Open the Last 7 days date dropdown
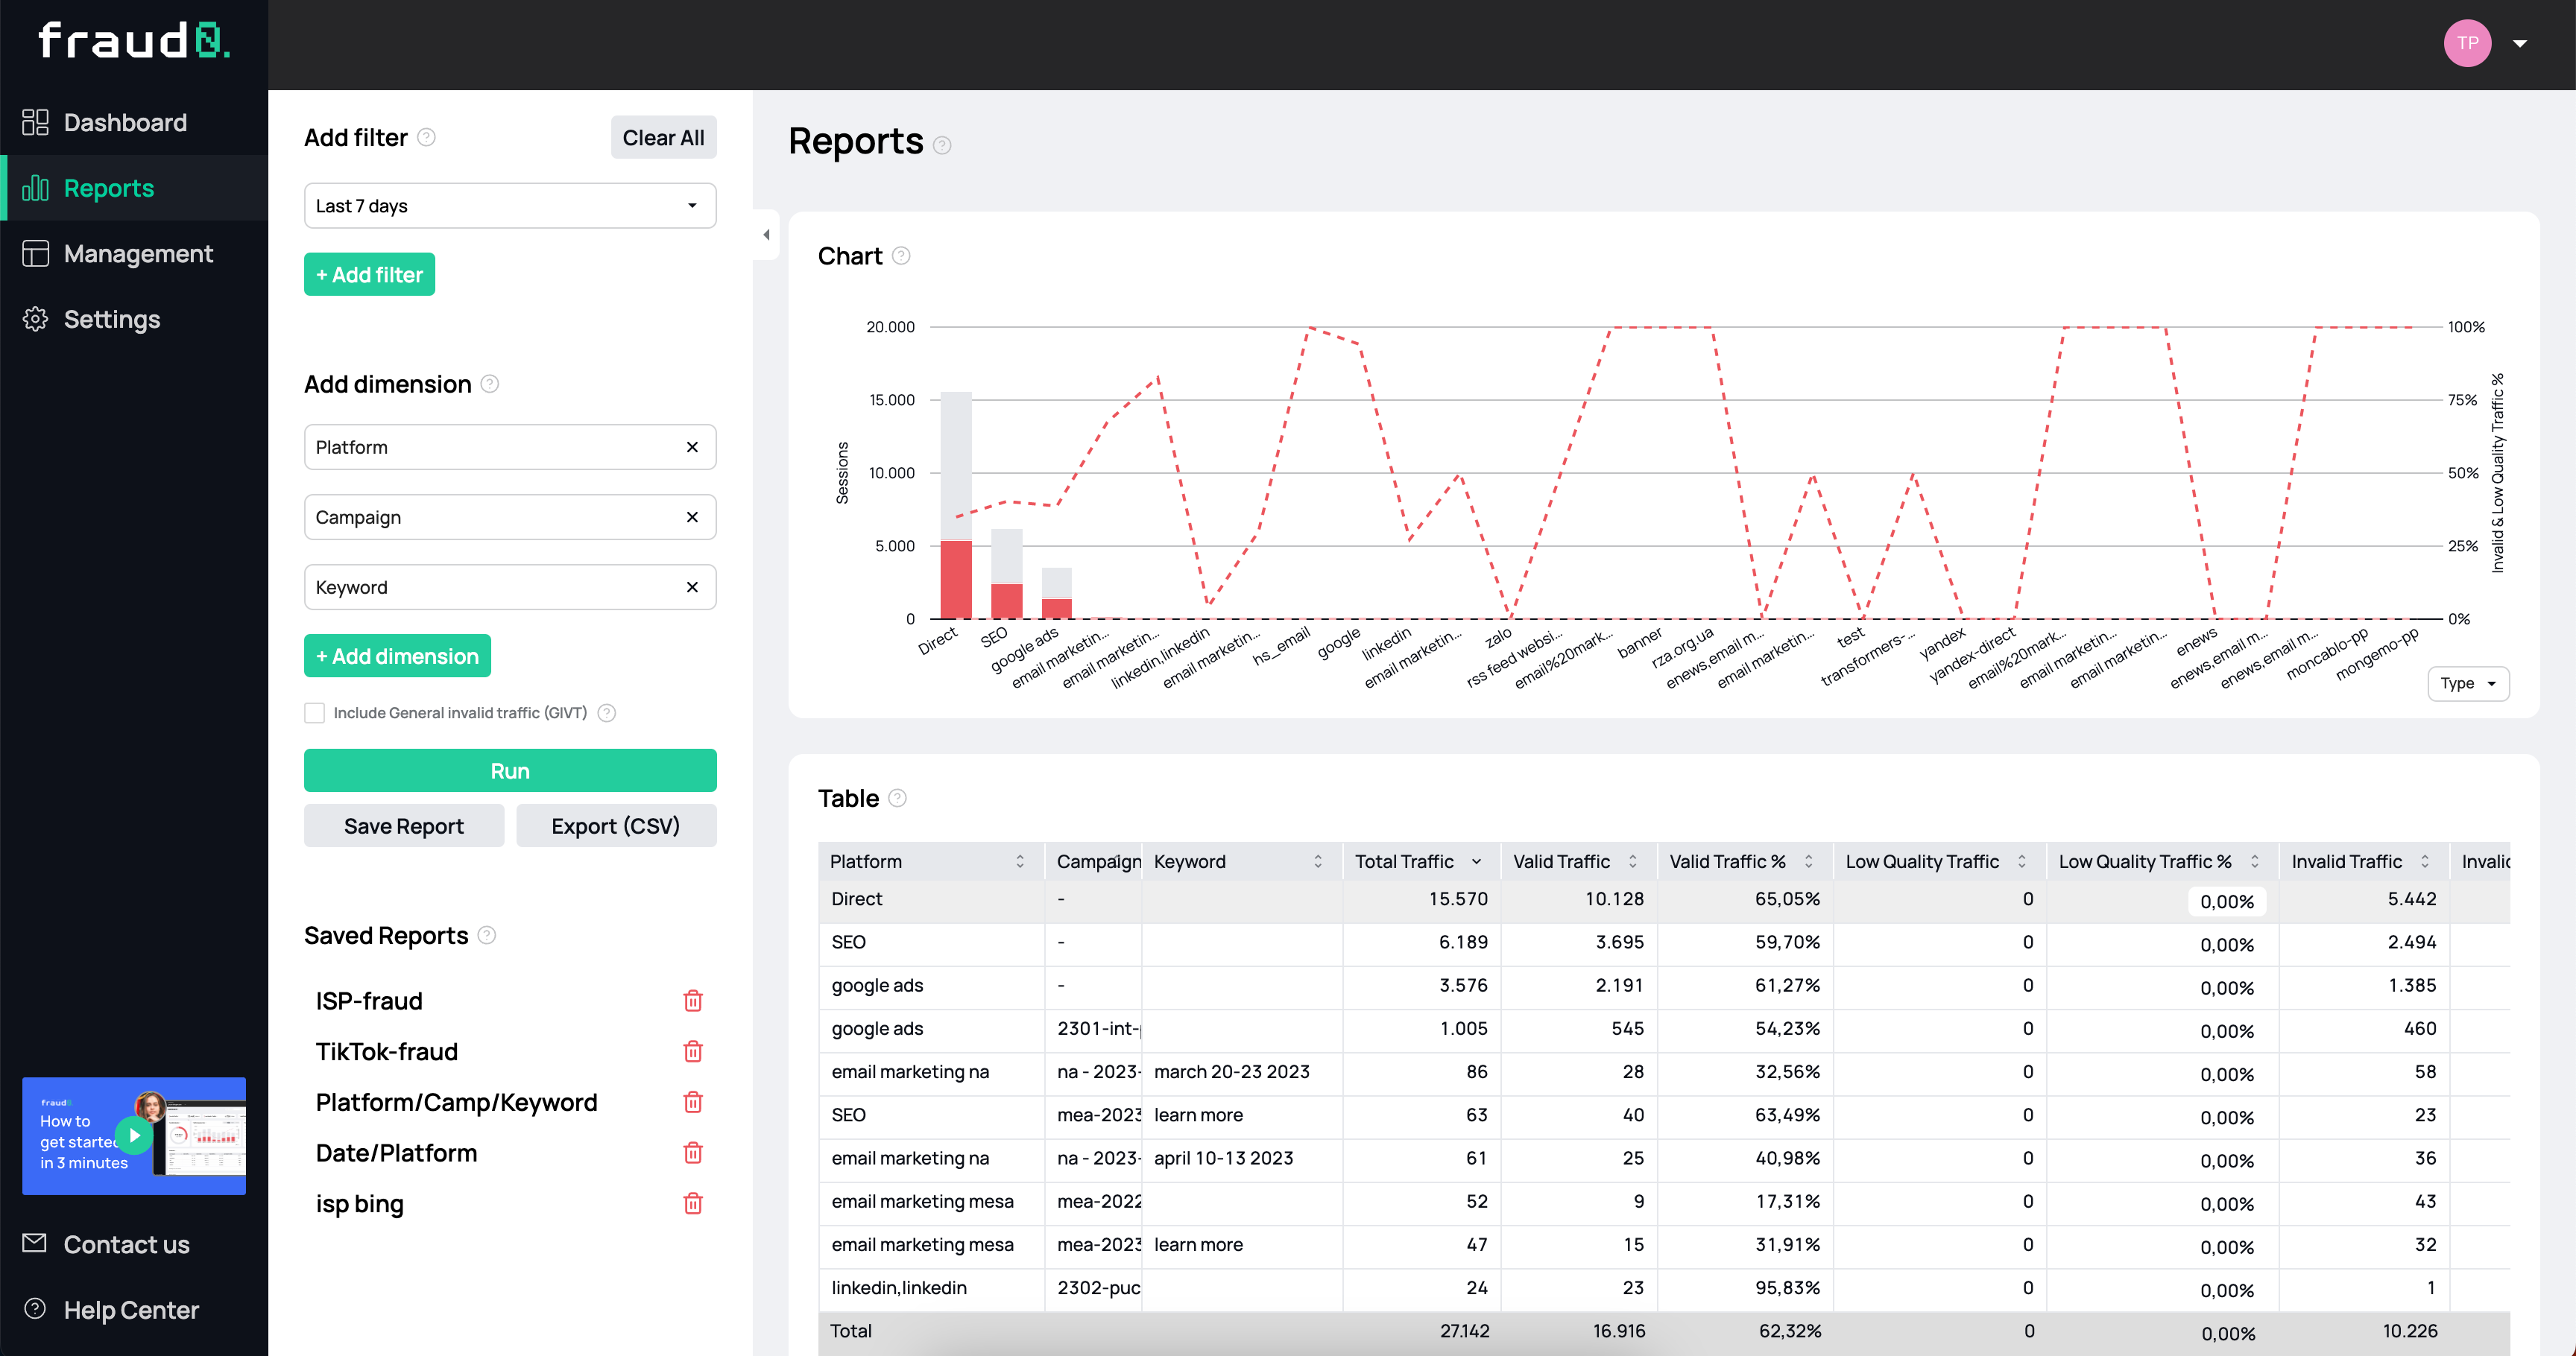This screenshot has height=1356, width=2576. click(x=509, y=206)
